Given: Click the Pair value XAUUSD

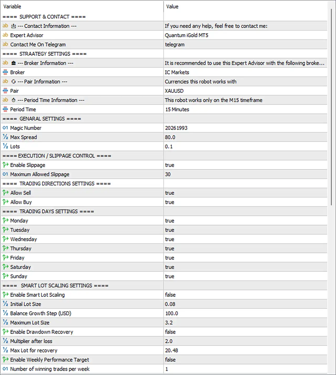Looking at the screenshot, I should click(x=174, y=91).
